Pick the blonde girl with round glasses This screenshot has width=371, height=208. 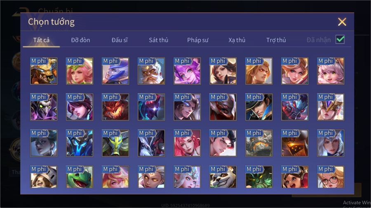click(x=331, y=177)
